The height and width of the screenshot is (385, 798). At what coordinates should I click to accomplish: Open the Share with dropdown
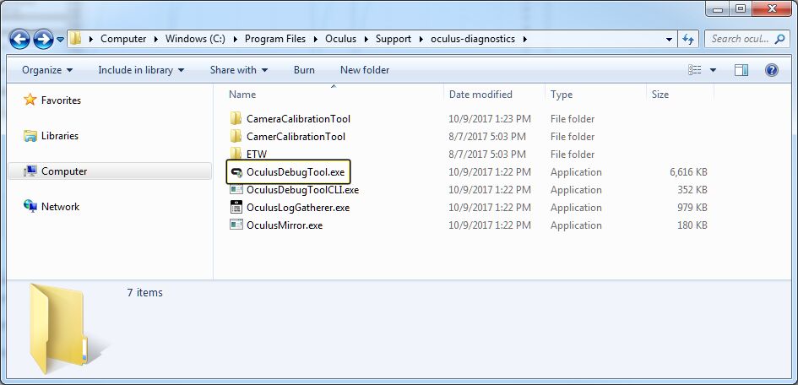pyautogui.click(x=238, y=70)
